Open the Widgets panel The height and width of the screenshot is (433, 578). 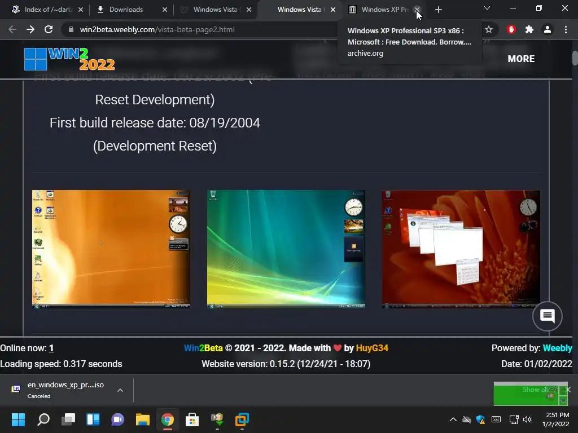(x=93, y=419)
